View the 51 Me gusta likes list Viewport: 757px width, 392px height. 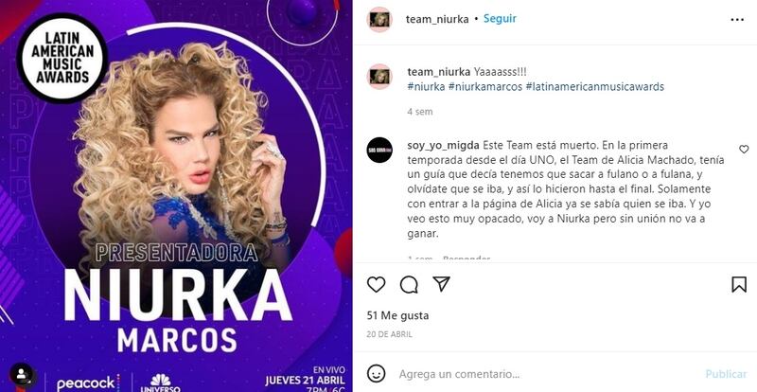[x=397, y=315]
